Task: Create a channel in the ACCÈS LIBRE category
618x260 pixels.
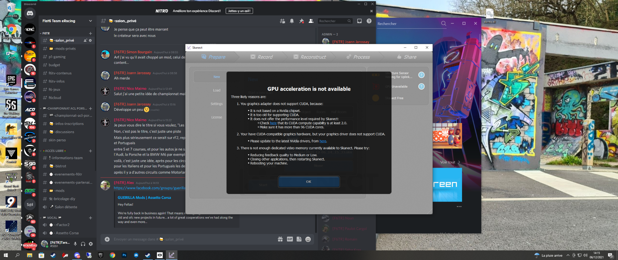Action: click(91, 151)
